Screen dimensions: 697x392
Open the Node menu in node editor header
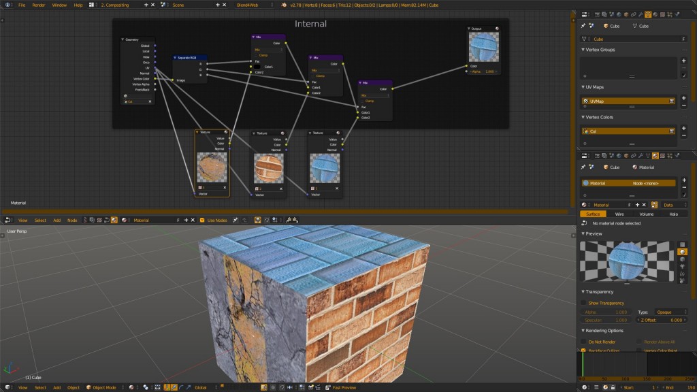point(74,220)
